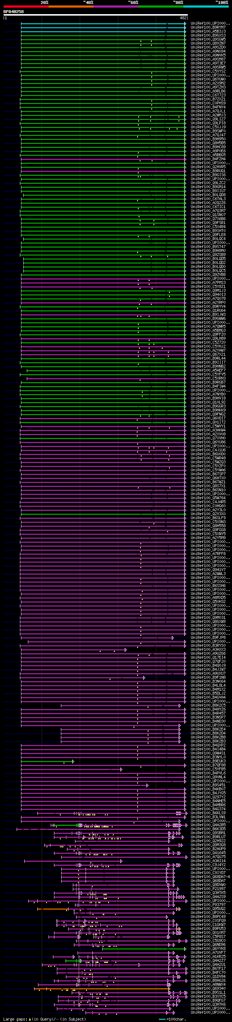Click the UniRef100_C4J1U6 label

(x=208, y=450)
